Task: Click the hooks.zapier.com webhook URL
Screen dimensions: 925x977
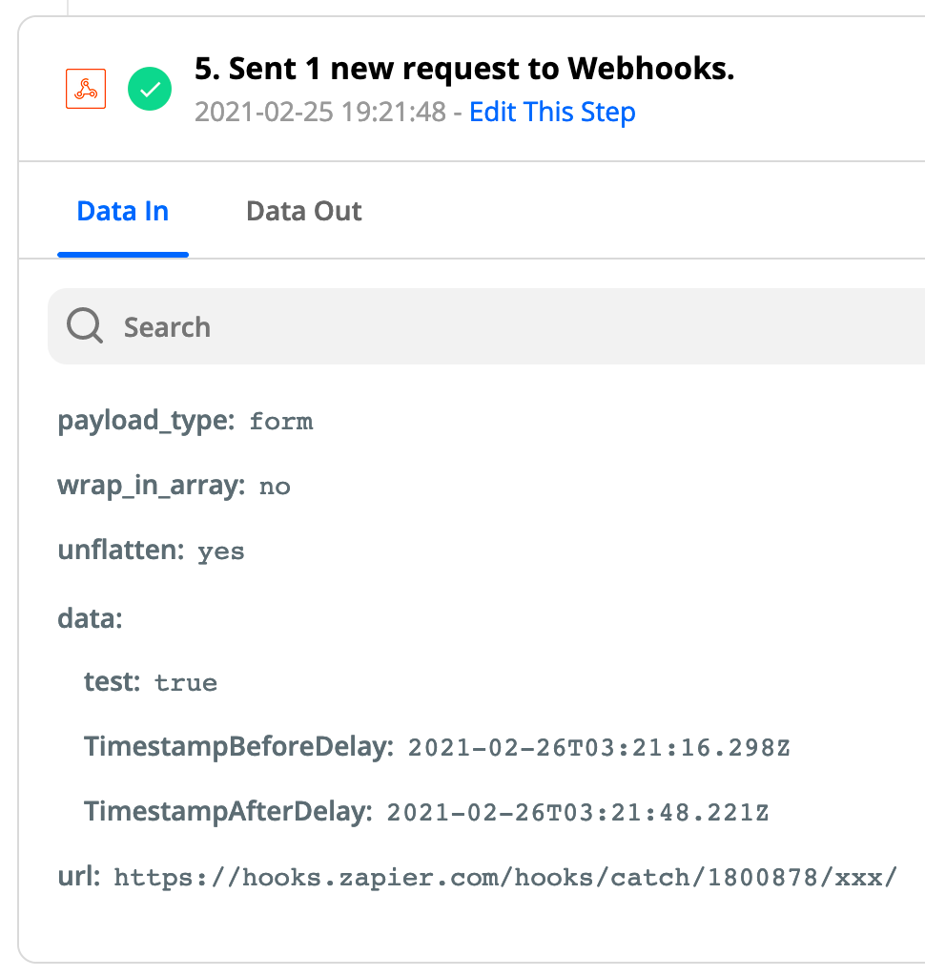Action: [505, 878]
